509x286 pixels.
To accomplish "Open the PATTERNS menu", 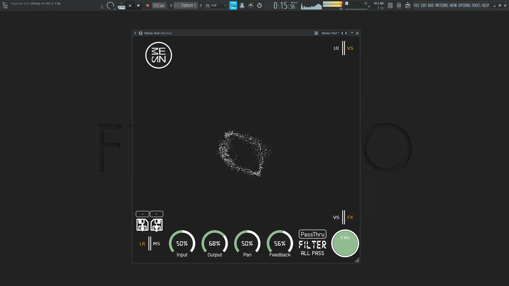I will pos(441,5).
